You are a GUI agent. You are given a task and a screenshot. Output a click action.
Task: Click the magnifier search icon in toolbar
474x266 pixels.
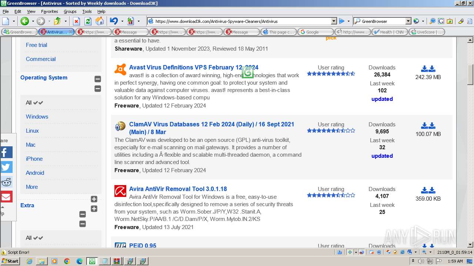pyautogui.click(x=432, y=21)
